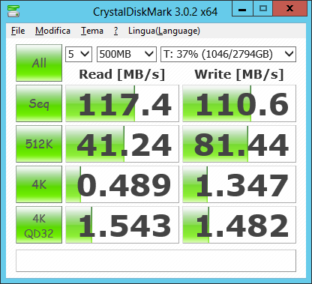Start the 512K benchmark test
Viewport: 312px width, 284px height.
39,144
